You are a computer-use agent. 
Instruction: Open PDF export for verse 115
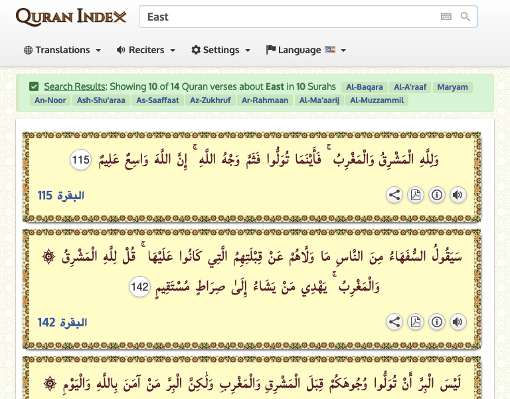pyautogui.click(x=416, y=195)
